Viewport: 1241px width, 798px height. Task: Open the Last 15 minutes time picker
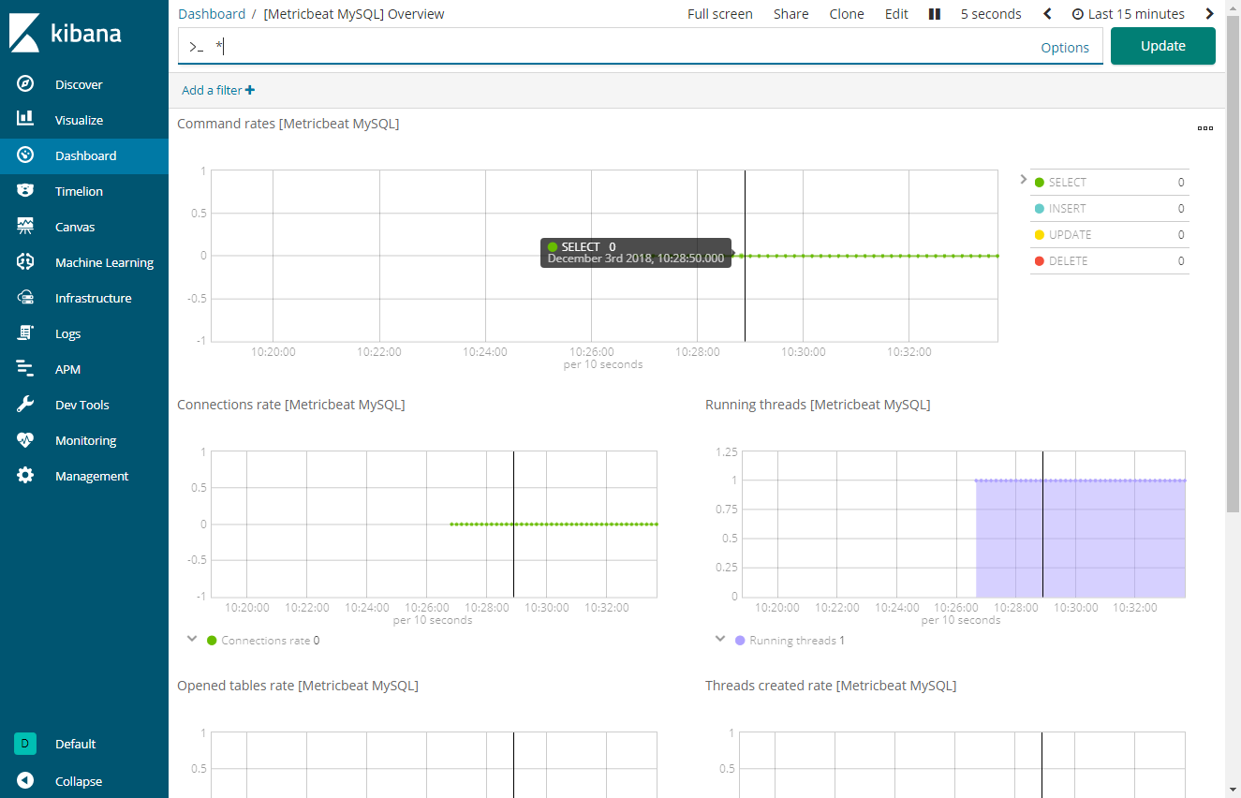coord(1128,14)
